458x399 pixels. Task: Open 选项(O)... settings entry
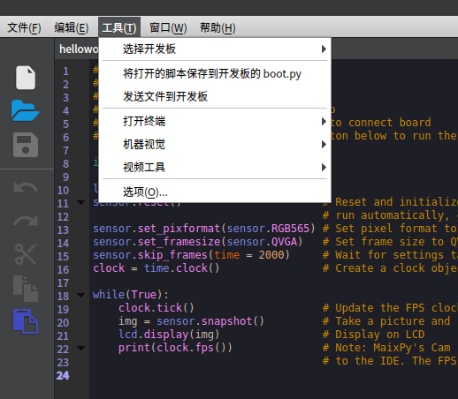pos(215,192)
